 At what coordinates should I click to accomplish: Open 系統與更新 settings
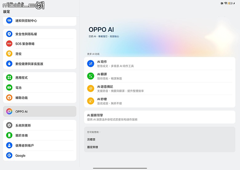point(40,125)
